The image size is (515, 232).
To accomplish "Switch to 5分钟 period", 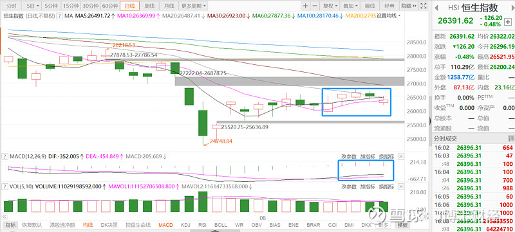I will pos(51,6).
